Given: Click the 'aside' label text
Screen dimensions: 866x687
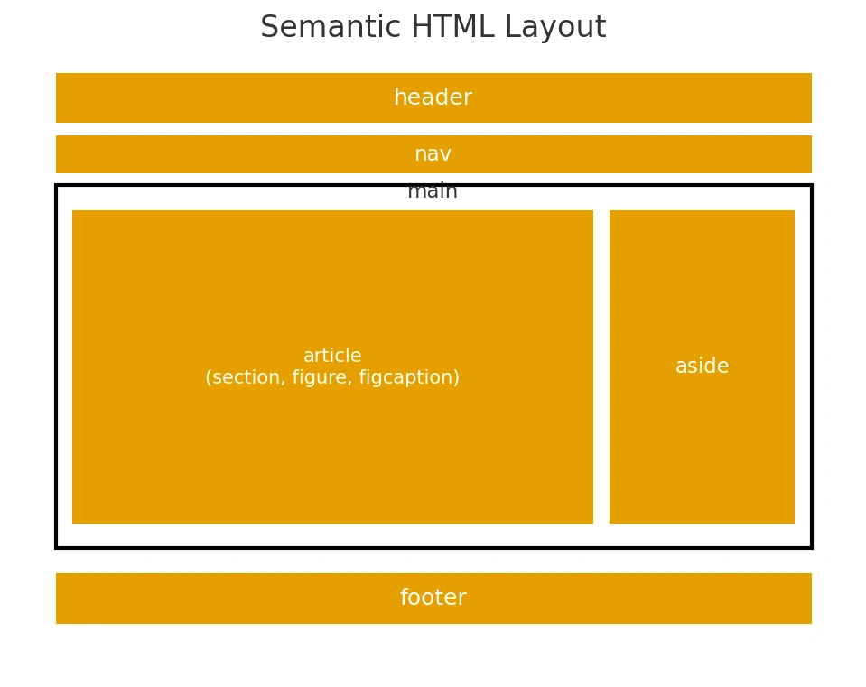Looking at the screenshot, I should click(702, 366).
